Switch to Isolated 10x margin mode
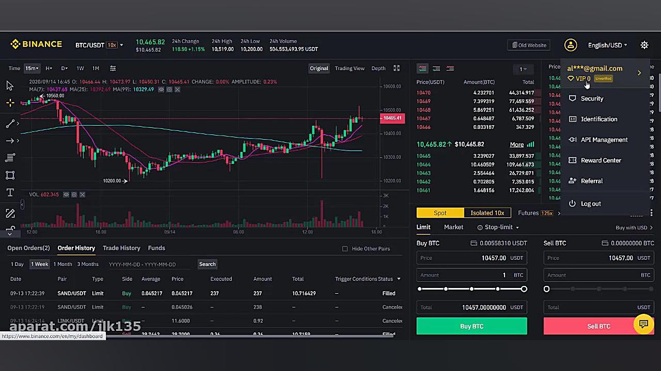This screenshot has height=371, width=661. (487, 213)
